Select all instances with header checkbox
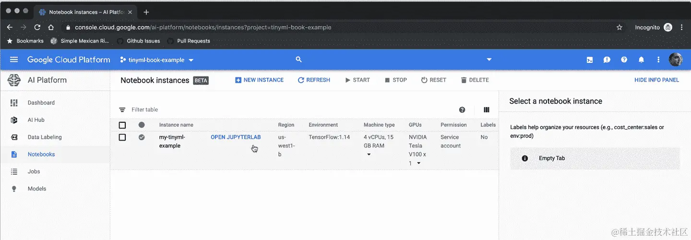Screen dimensions: 691x240 [122, 125]
